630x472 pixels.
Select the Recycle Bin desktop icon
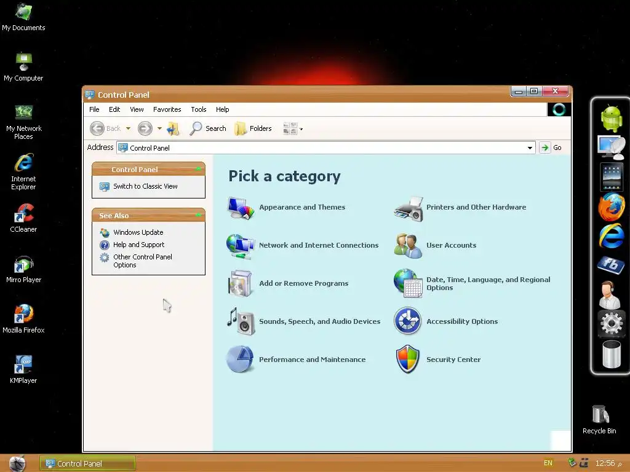click(599, 420)
